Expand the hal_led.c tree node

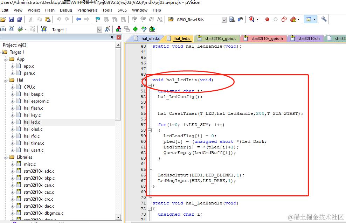[12, 122]
